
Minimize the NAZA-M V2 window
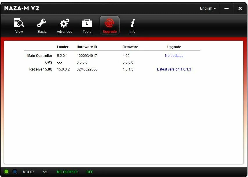coord(227,8)
